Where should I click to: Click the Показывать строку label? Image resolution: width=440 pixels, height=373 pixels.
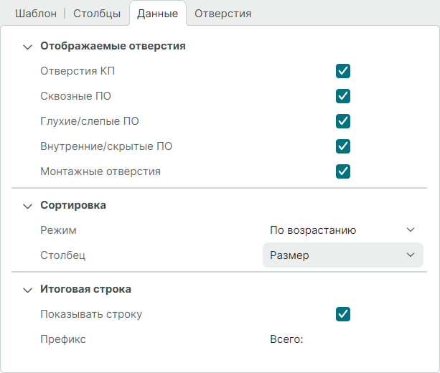[91, 314]
